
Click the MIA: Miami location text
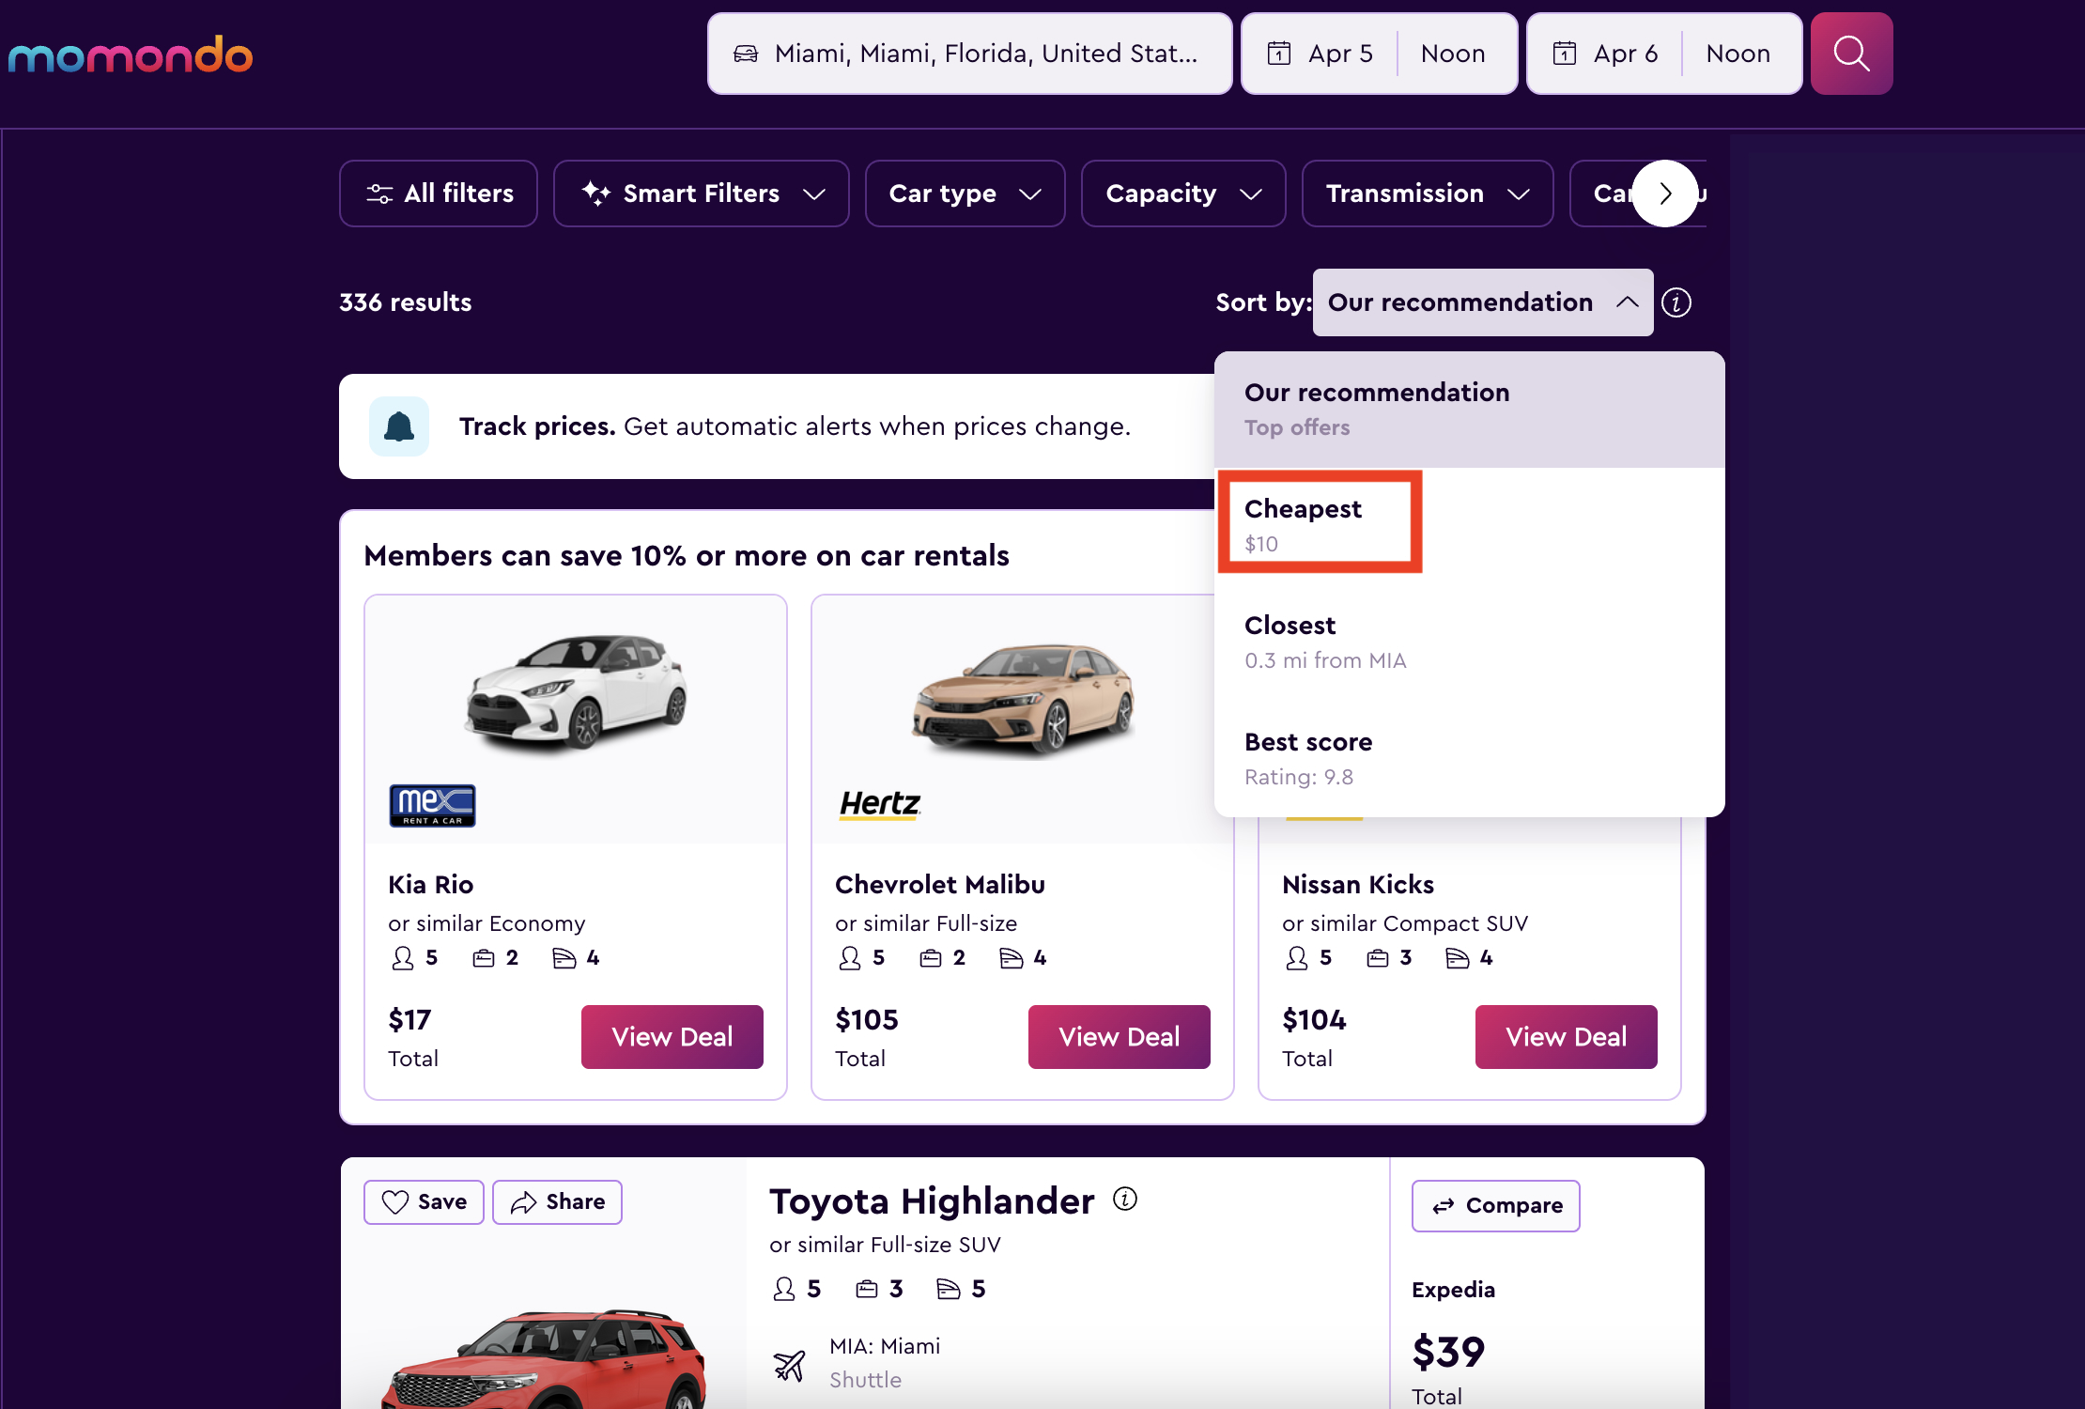[885, 1347]
